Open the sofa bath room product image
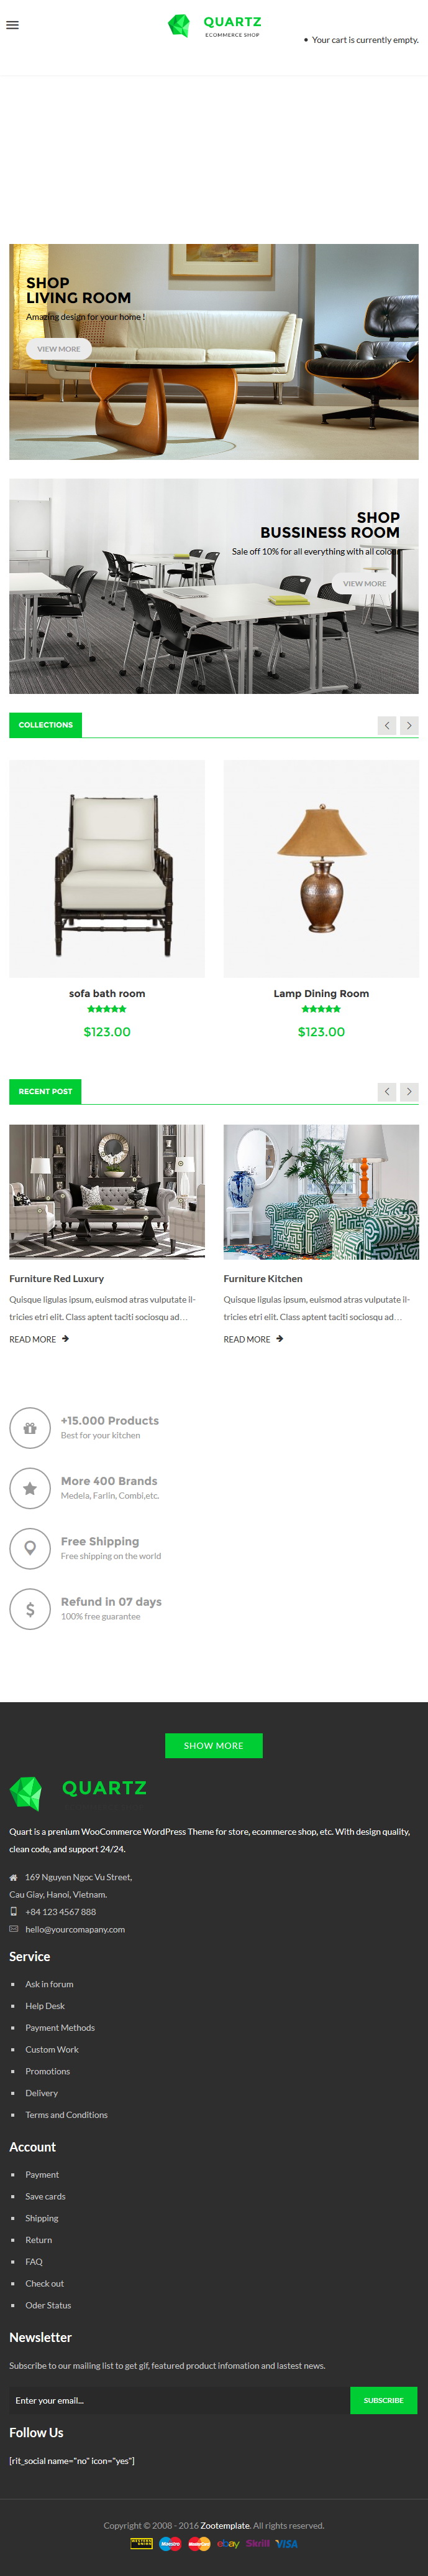 (107, 868)
